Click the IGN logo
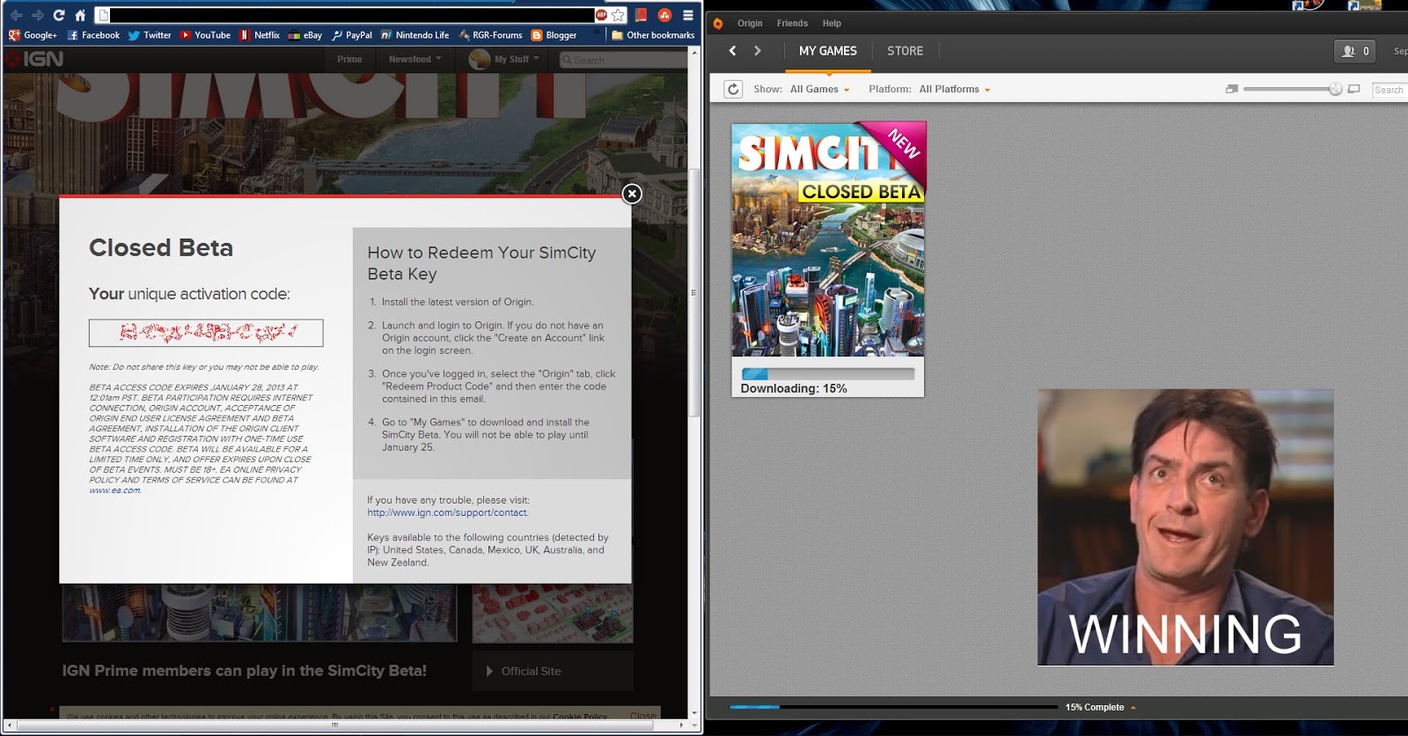 pyautogui.click(x=35, y=59)
